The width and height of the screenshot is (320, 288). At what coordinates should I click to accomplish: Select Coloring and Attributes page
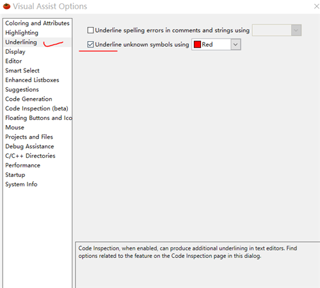click(x=37, y=23)
